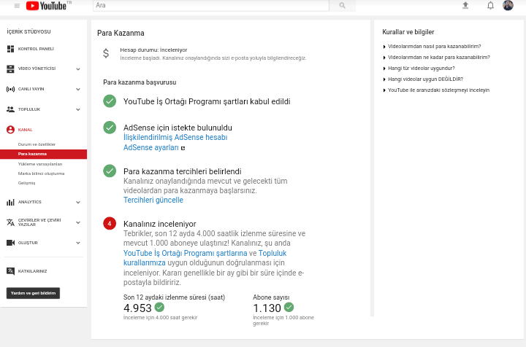Expand the Analytics section chevron
526x347 pixels.
point(78,203)
